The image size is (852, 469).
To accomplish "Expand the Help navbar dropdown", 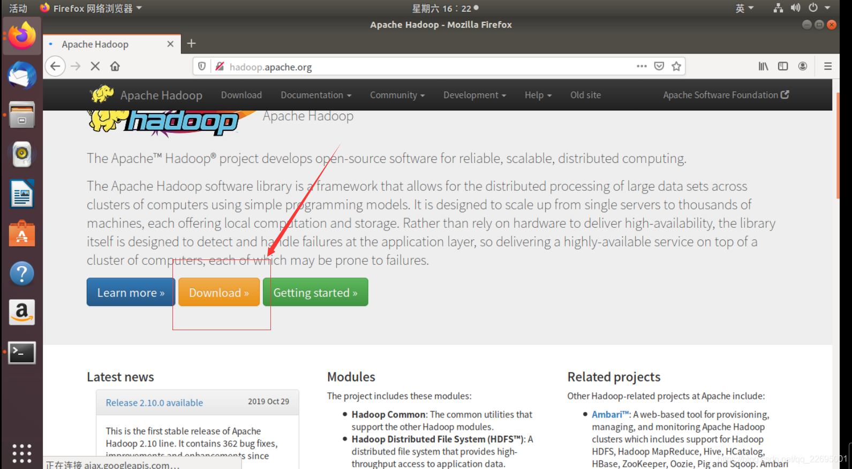I will [538, 95].
